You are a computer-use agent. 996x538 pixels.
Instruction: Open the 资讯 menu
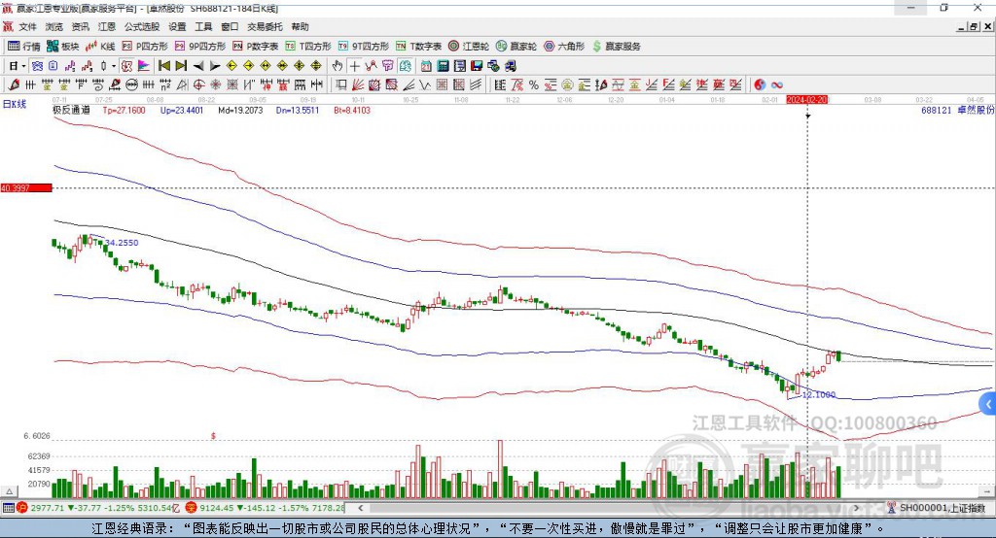[x=80, y=26]
